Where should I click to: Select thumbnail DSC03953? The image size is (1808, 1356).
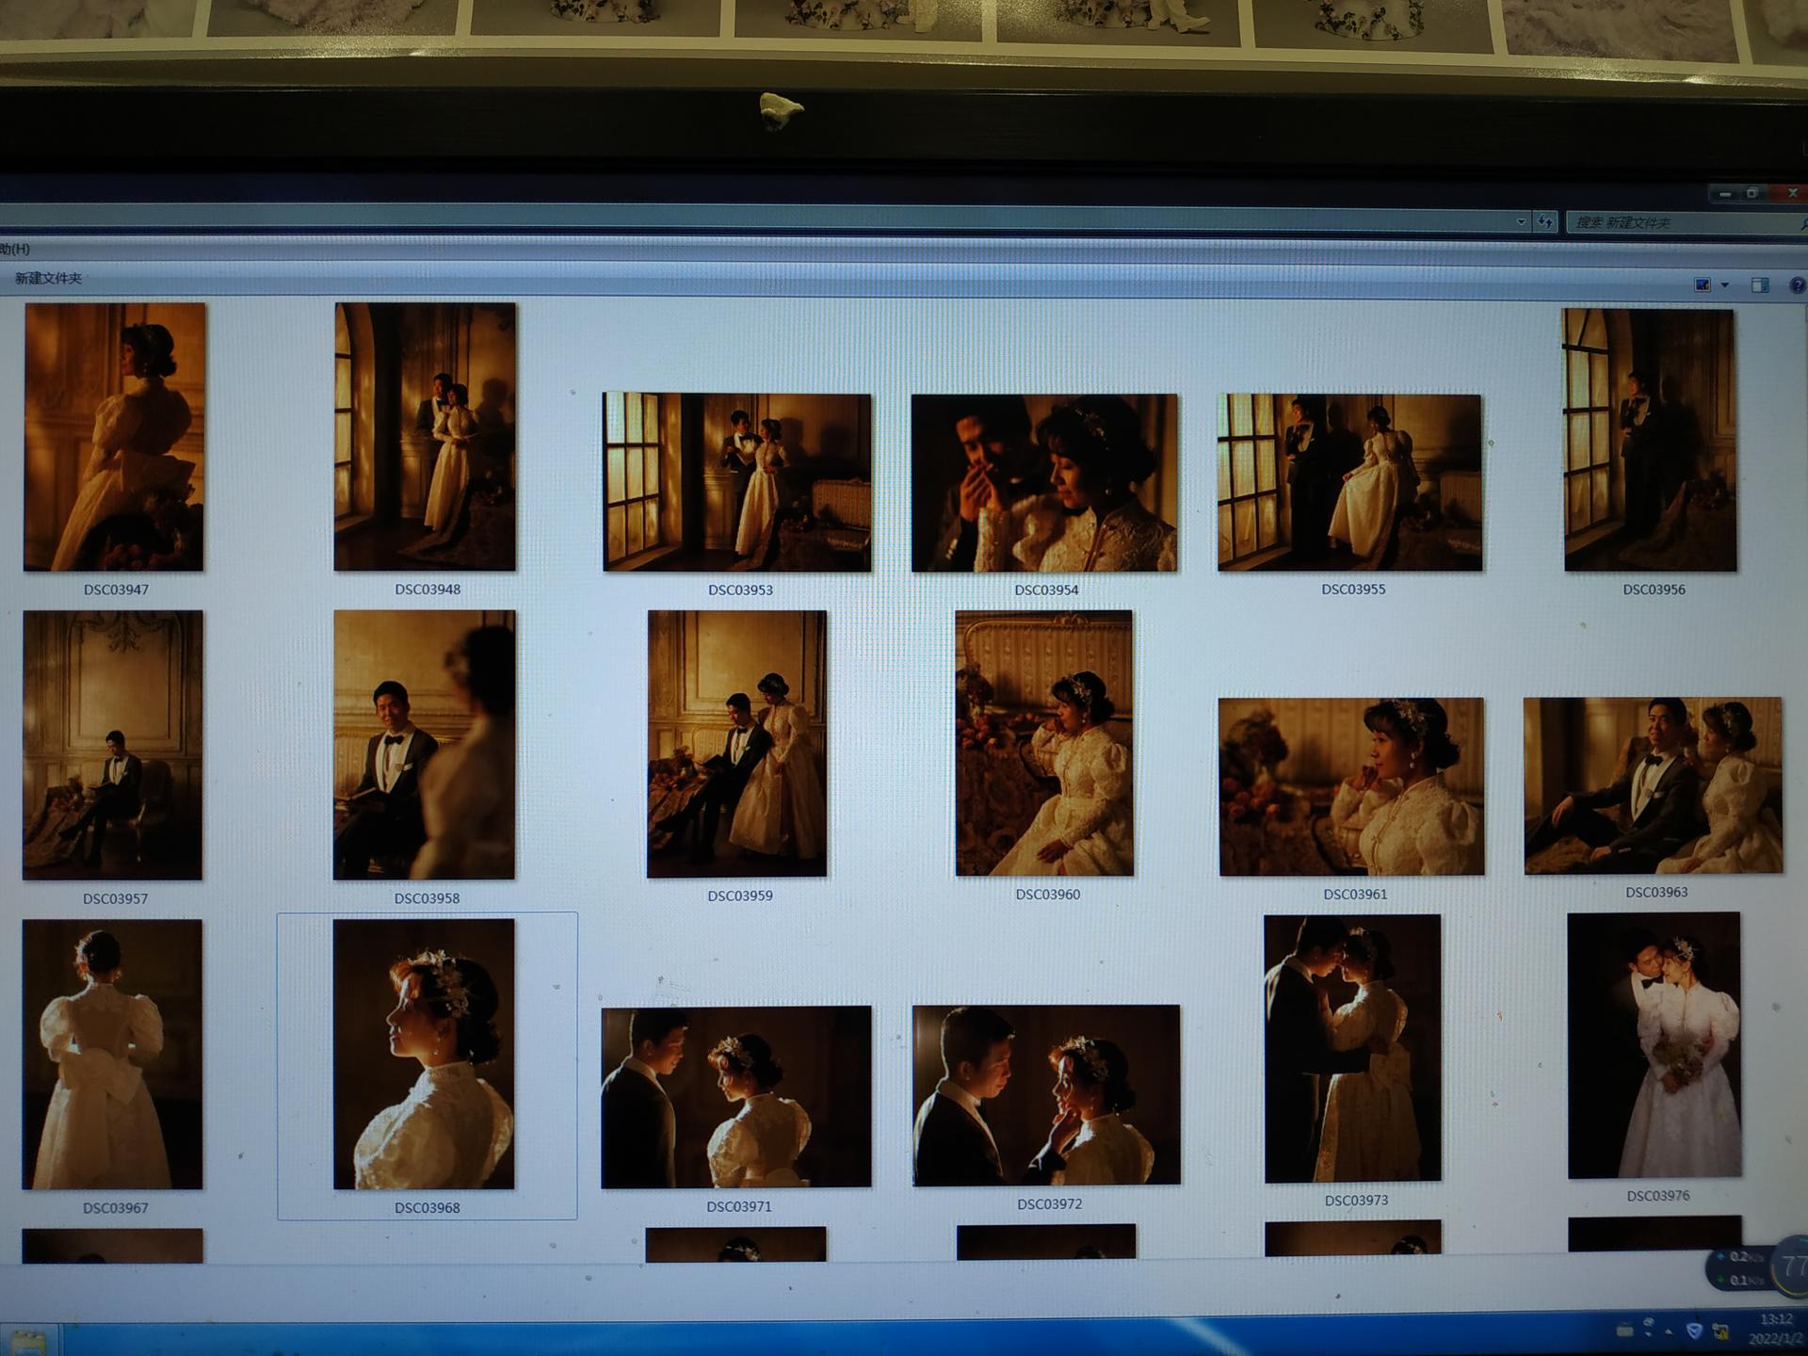[x=736, y=482]
